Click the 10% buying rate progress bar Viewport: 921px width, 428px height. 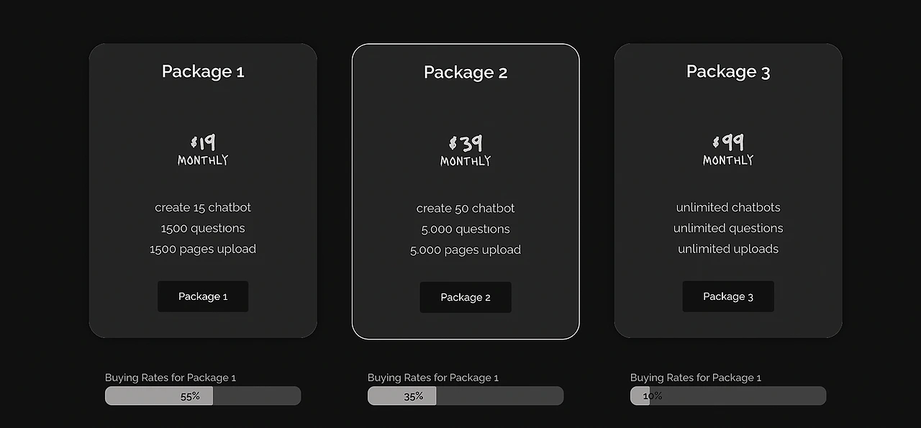[728, 396]
